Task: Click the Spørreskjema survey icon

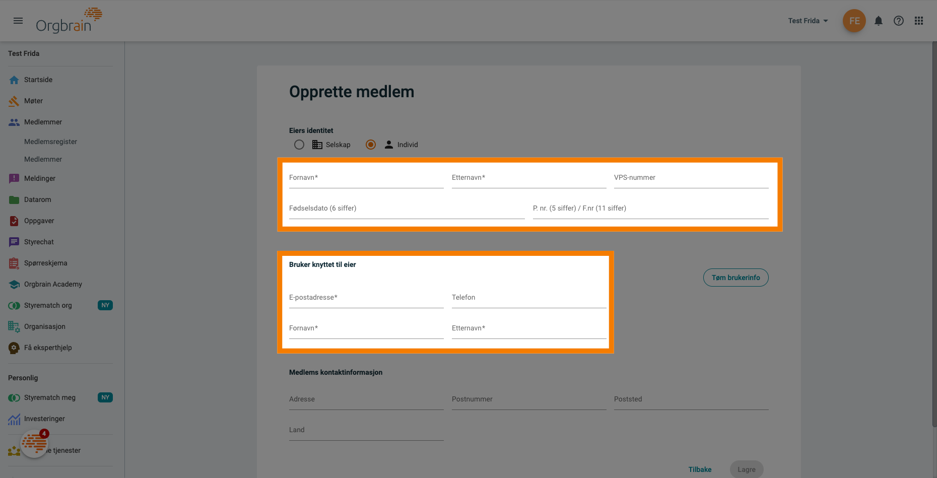Action: (14, 263)
